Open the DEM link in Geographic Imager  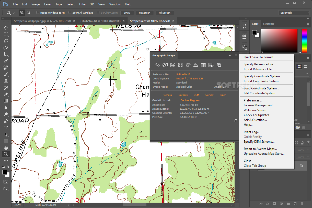click(196, 95)
